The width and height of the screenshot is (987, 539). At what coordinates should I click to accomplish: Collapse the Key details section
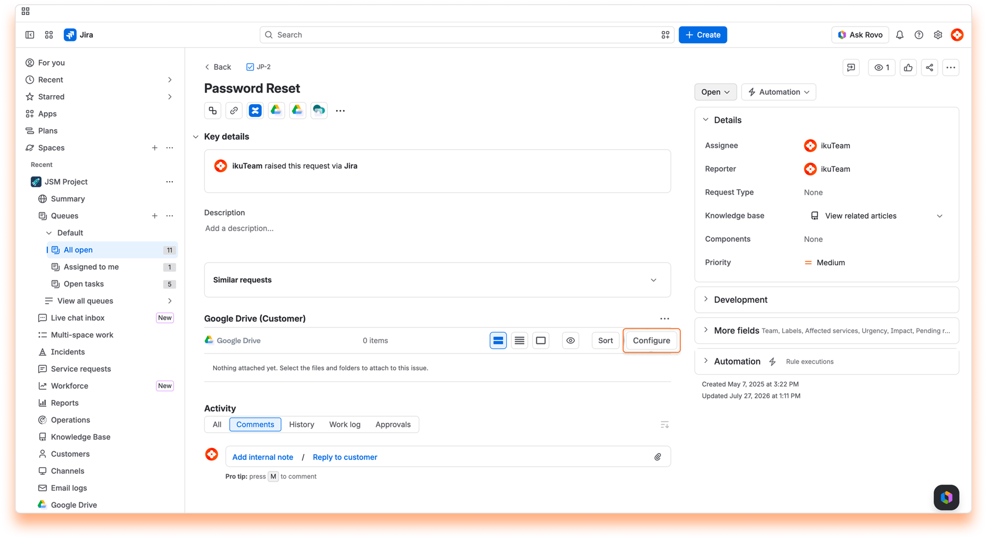[x=196, y=137]
